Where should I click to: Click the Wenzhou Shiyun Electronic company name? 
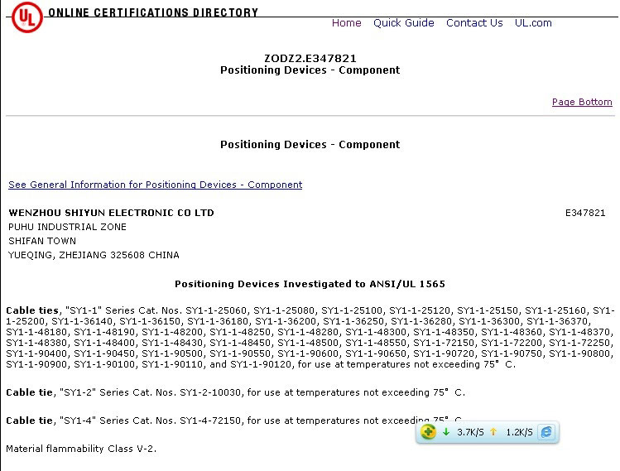(x=111, y=213)
